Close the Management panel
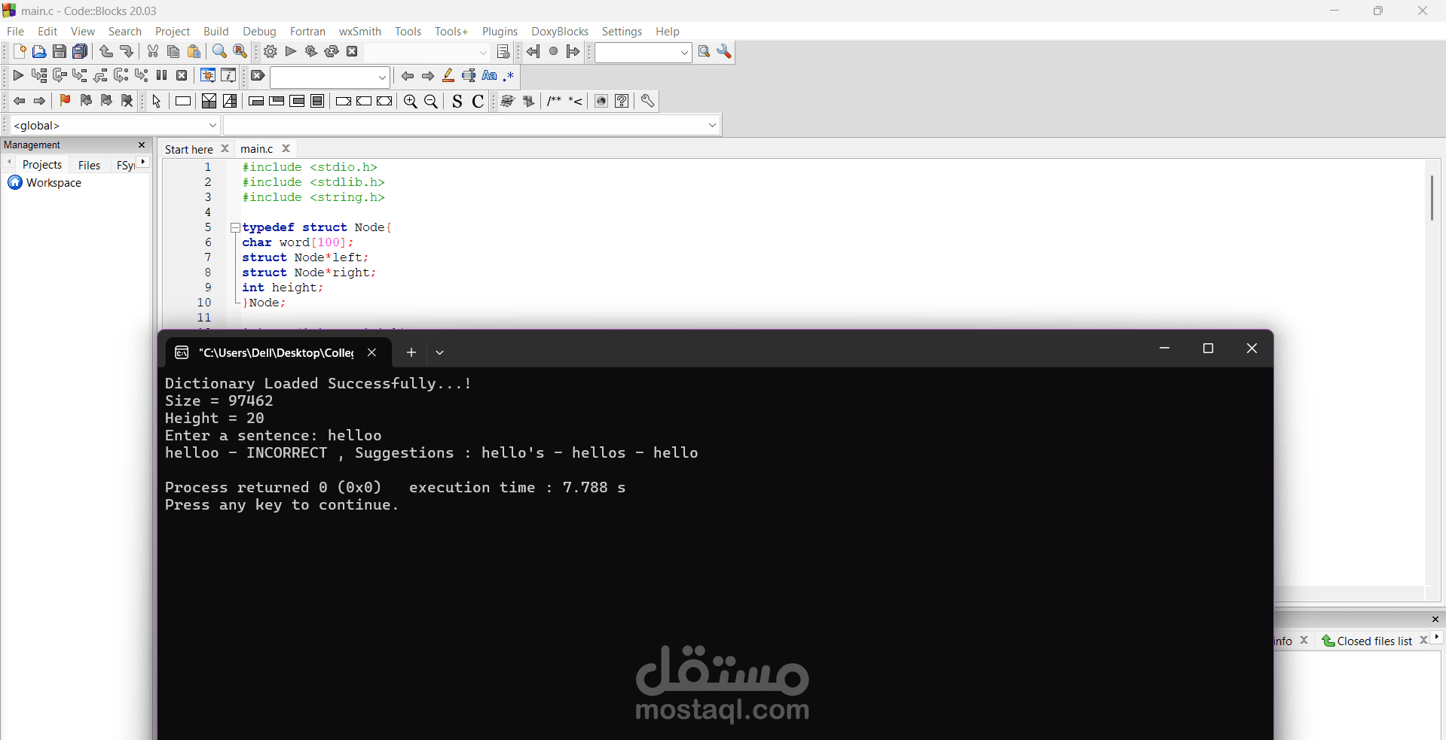 point(142,145)
